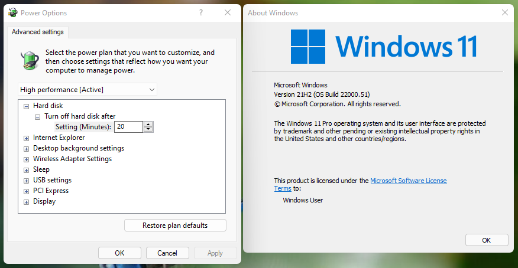This screenshot has width=518, height=268.
Task: Click the battery plug power plan icon
Action: (30, 61)
